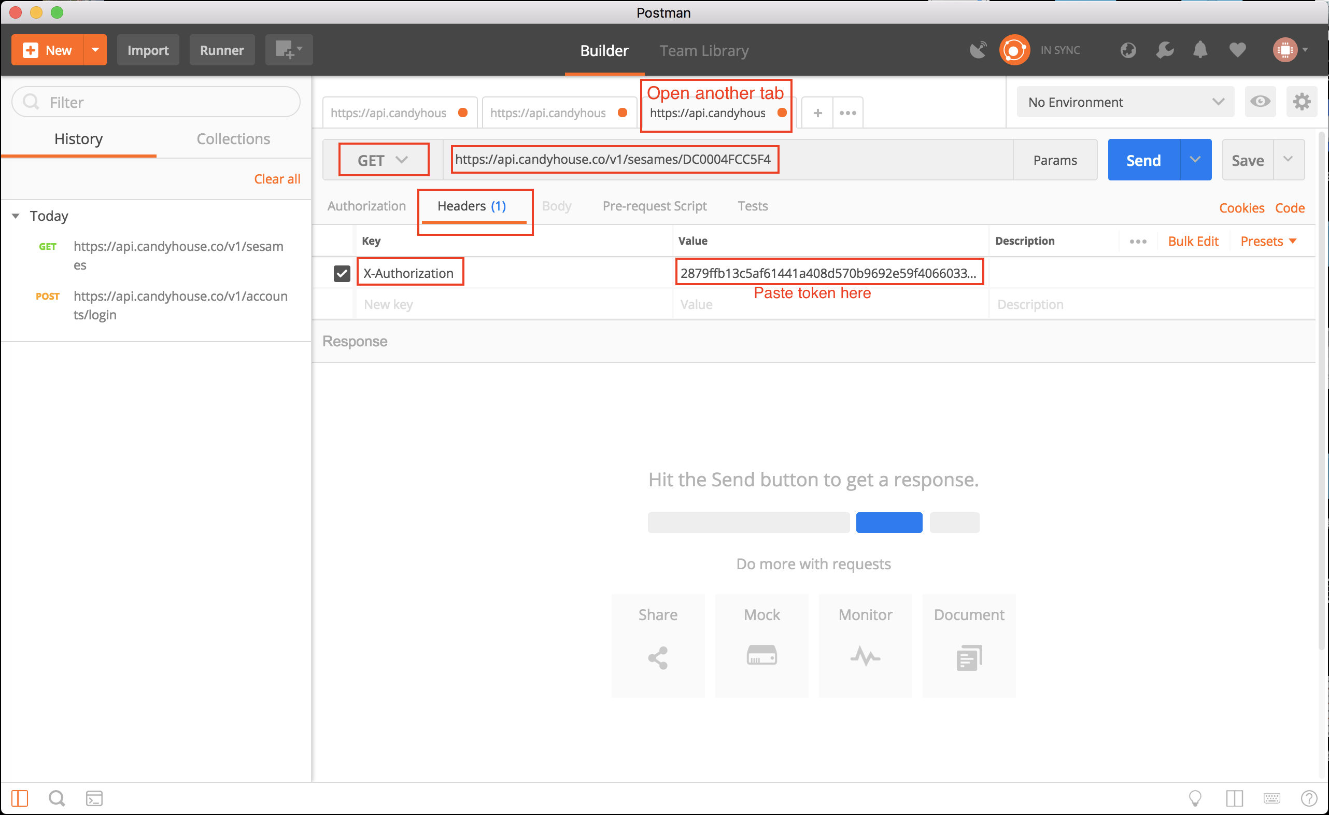1329x815 pixels.
Task: Select the second request tab
Action: [559, 113]
